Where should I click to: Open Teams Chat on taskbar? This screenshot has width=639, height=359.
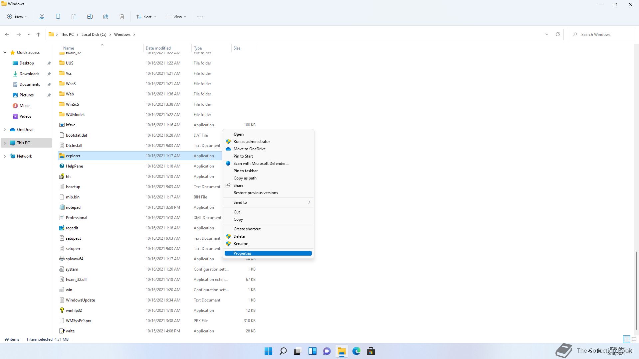[x=327, y=351]
